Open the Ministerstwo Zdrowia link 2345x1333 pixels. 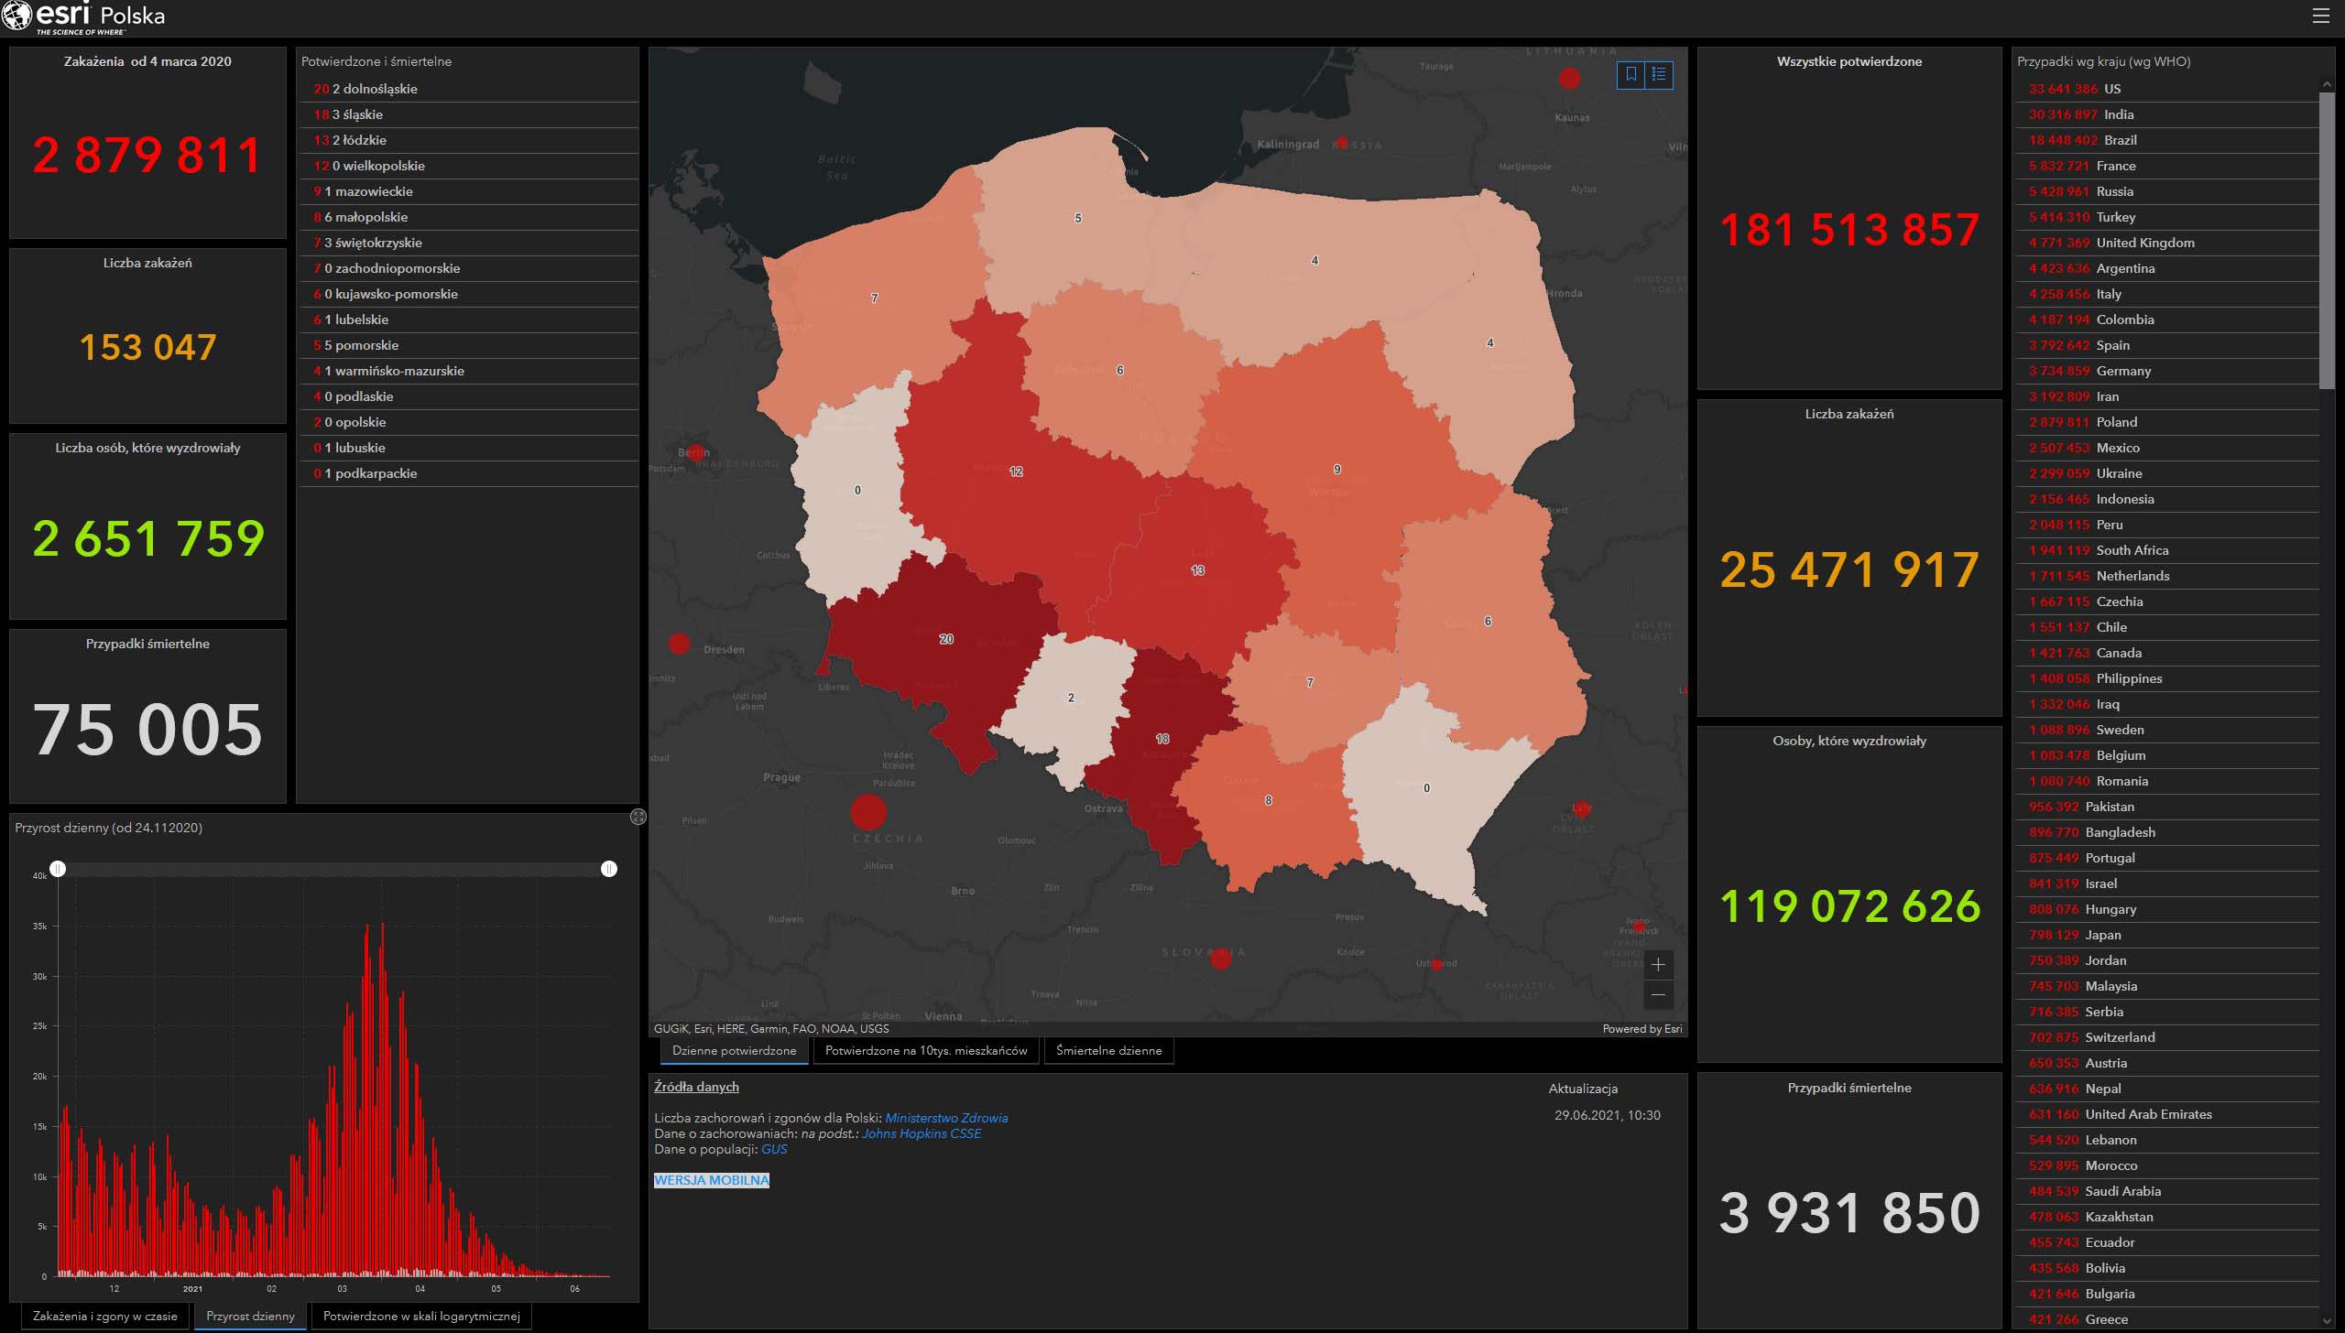tap(946, 1118)
